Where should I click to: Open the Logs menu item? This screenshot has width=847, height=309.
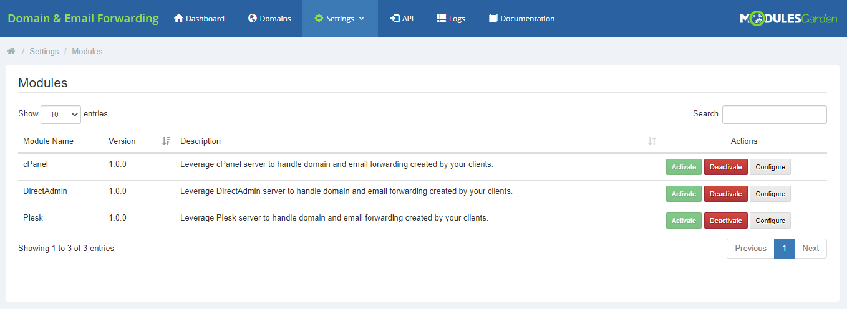coord(451,19)
